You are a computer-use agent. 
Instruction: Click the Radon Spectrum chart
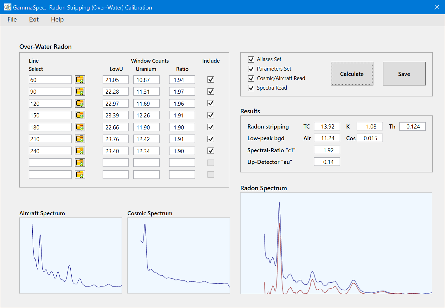pos(336,243)
